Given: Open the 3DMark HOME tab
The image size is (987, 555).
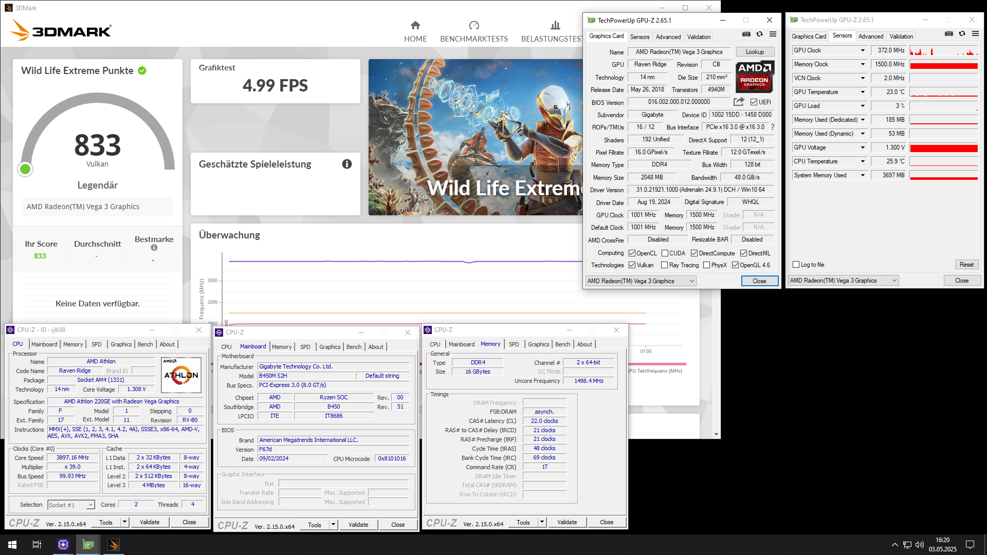Looking at the screenshot, I should (x=415, y=32).
